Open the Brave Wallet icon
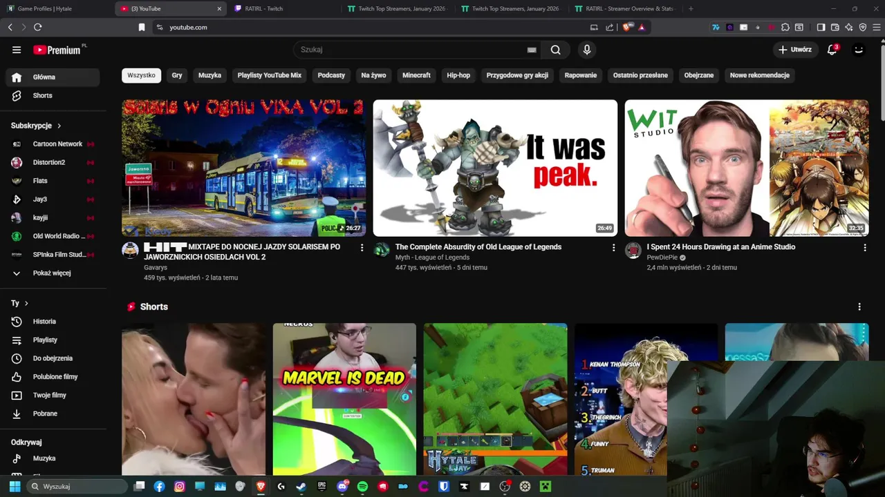The image size is (885, 497). 835,27
